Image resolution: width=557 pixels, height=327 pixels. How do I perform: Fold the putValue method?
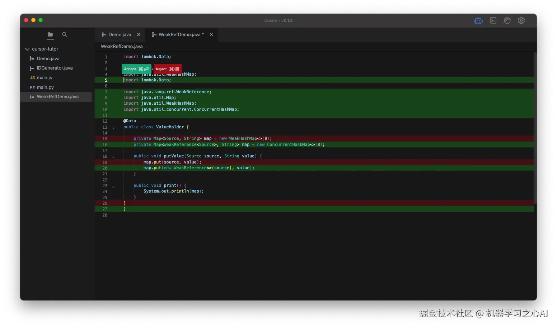[x=114, y=156]
